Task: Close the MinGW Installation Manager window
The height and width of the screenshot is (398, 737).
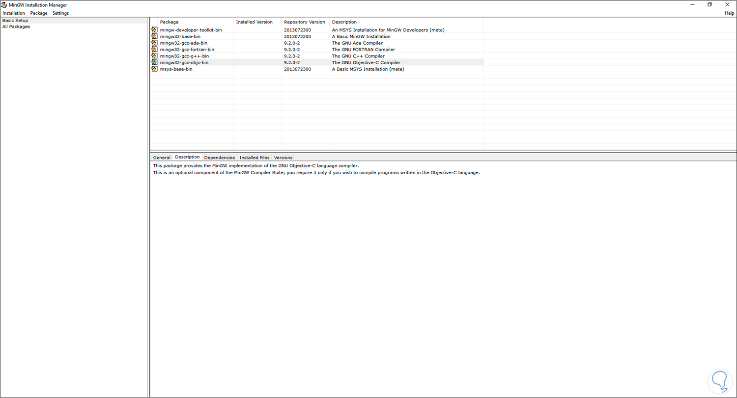Action: pyautogui.click(x=727, y=4)
